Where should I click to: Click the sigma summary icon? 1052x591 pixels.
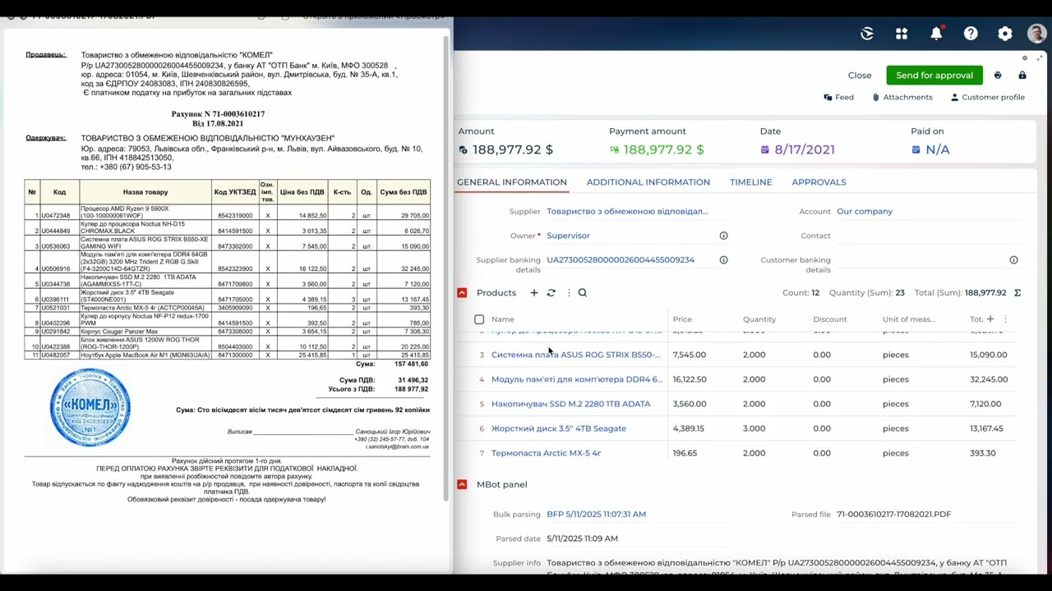coord(1017,293)
